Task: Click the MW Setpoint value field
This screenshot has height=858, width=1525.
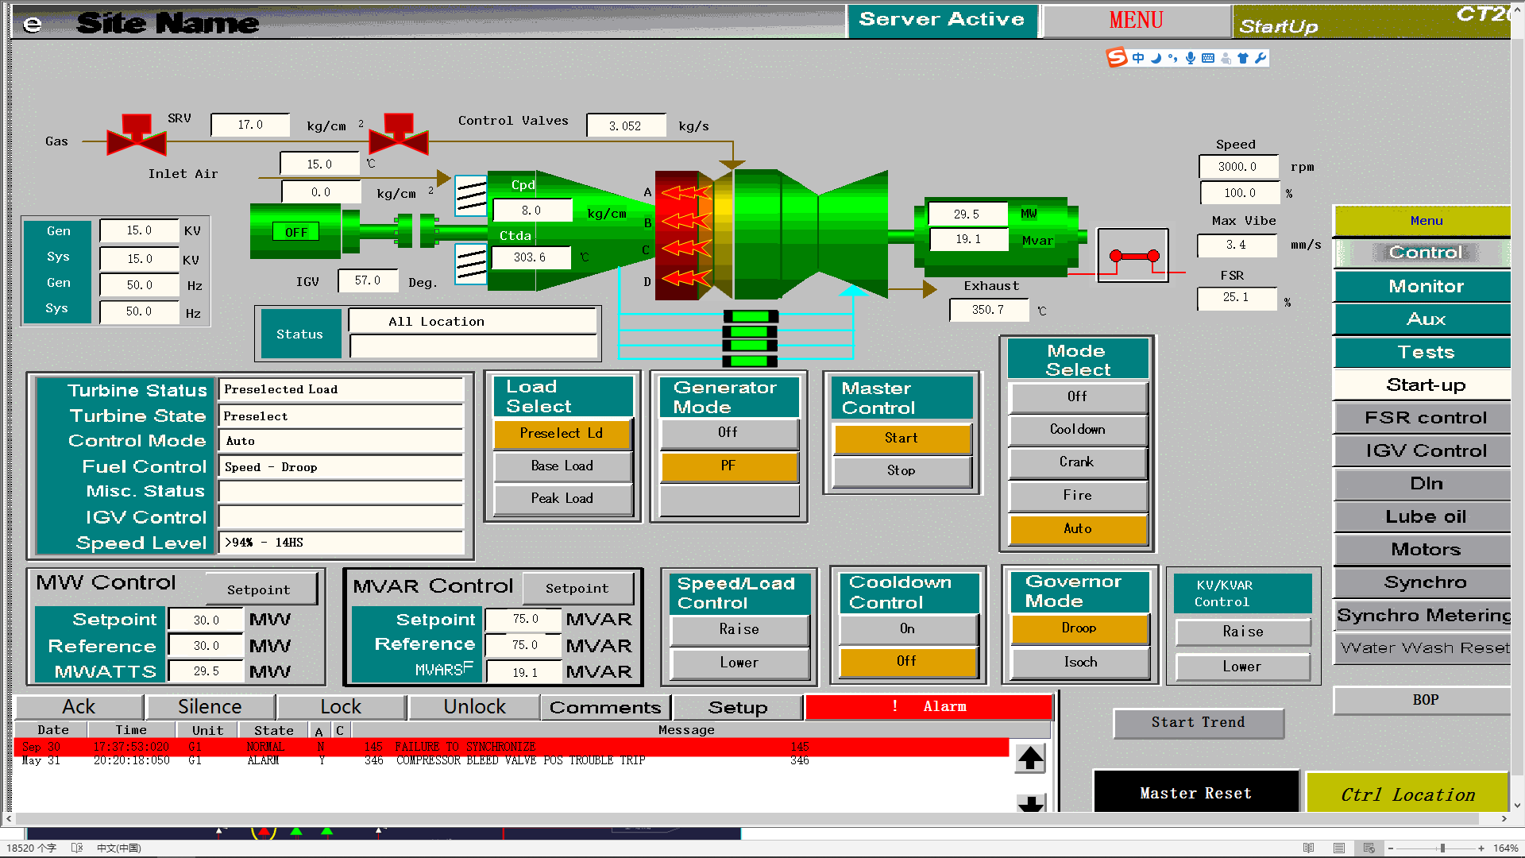Action: (x=207, y=620)
